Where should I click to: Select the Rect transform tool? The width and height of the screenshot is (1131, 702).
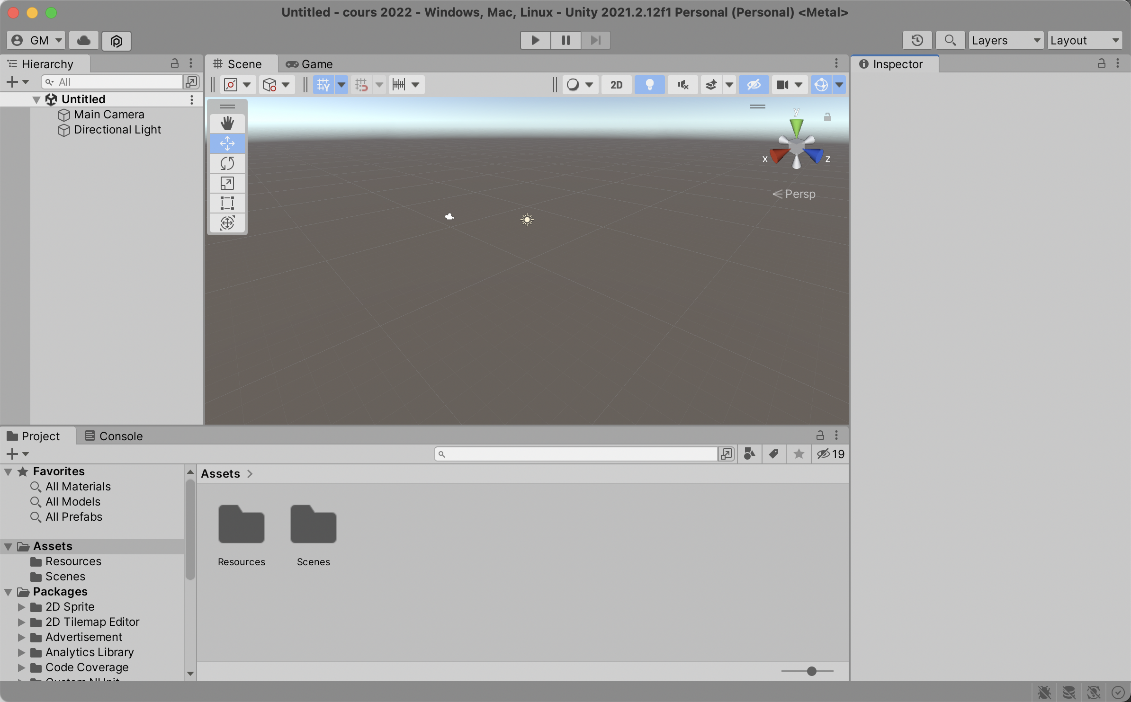point(227,203)
